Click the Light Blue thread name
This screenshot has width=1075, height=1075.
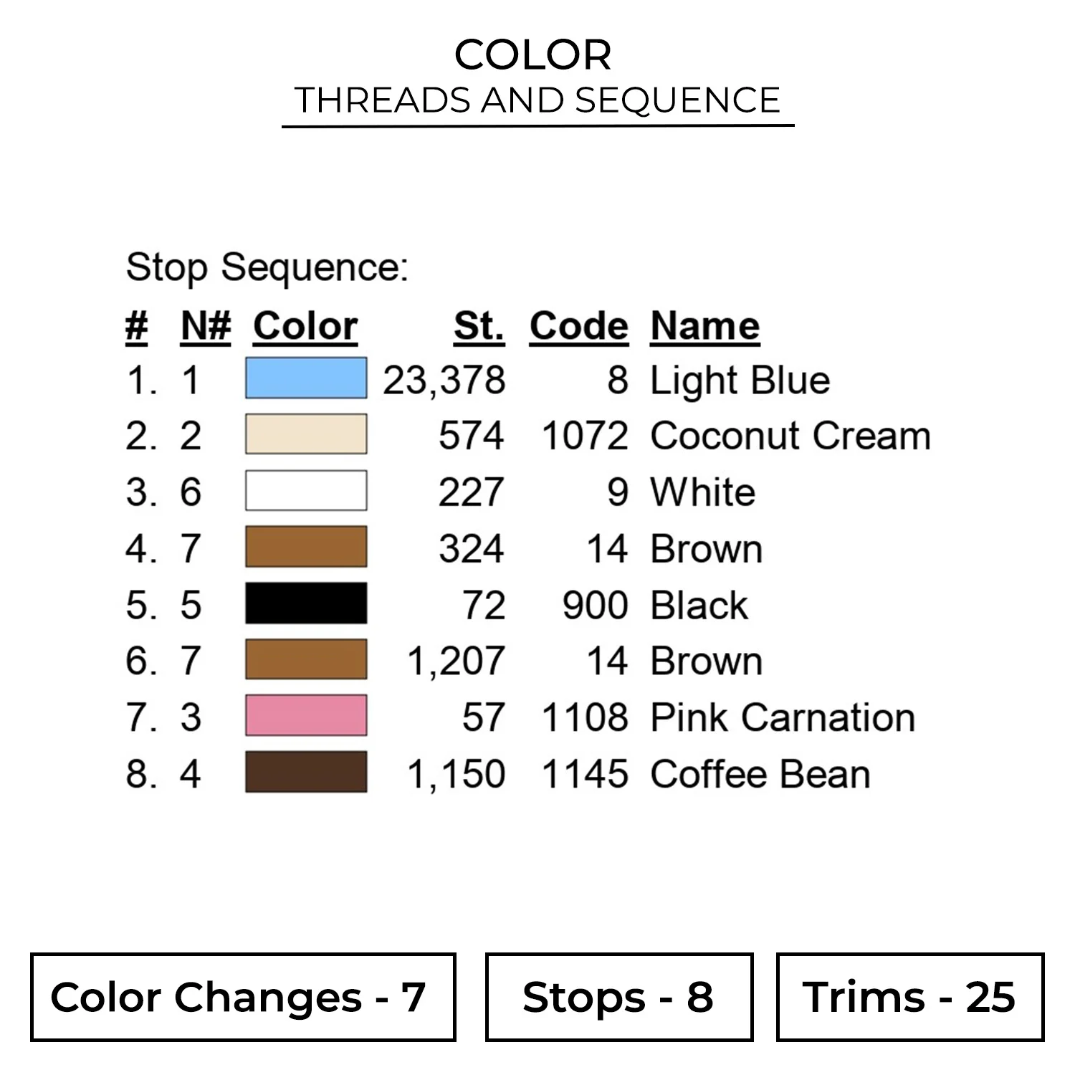point(740,380)
